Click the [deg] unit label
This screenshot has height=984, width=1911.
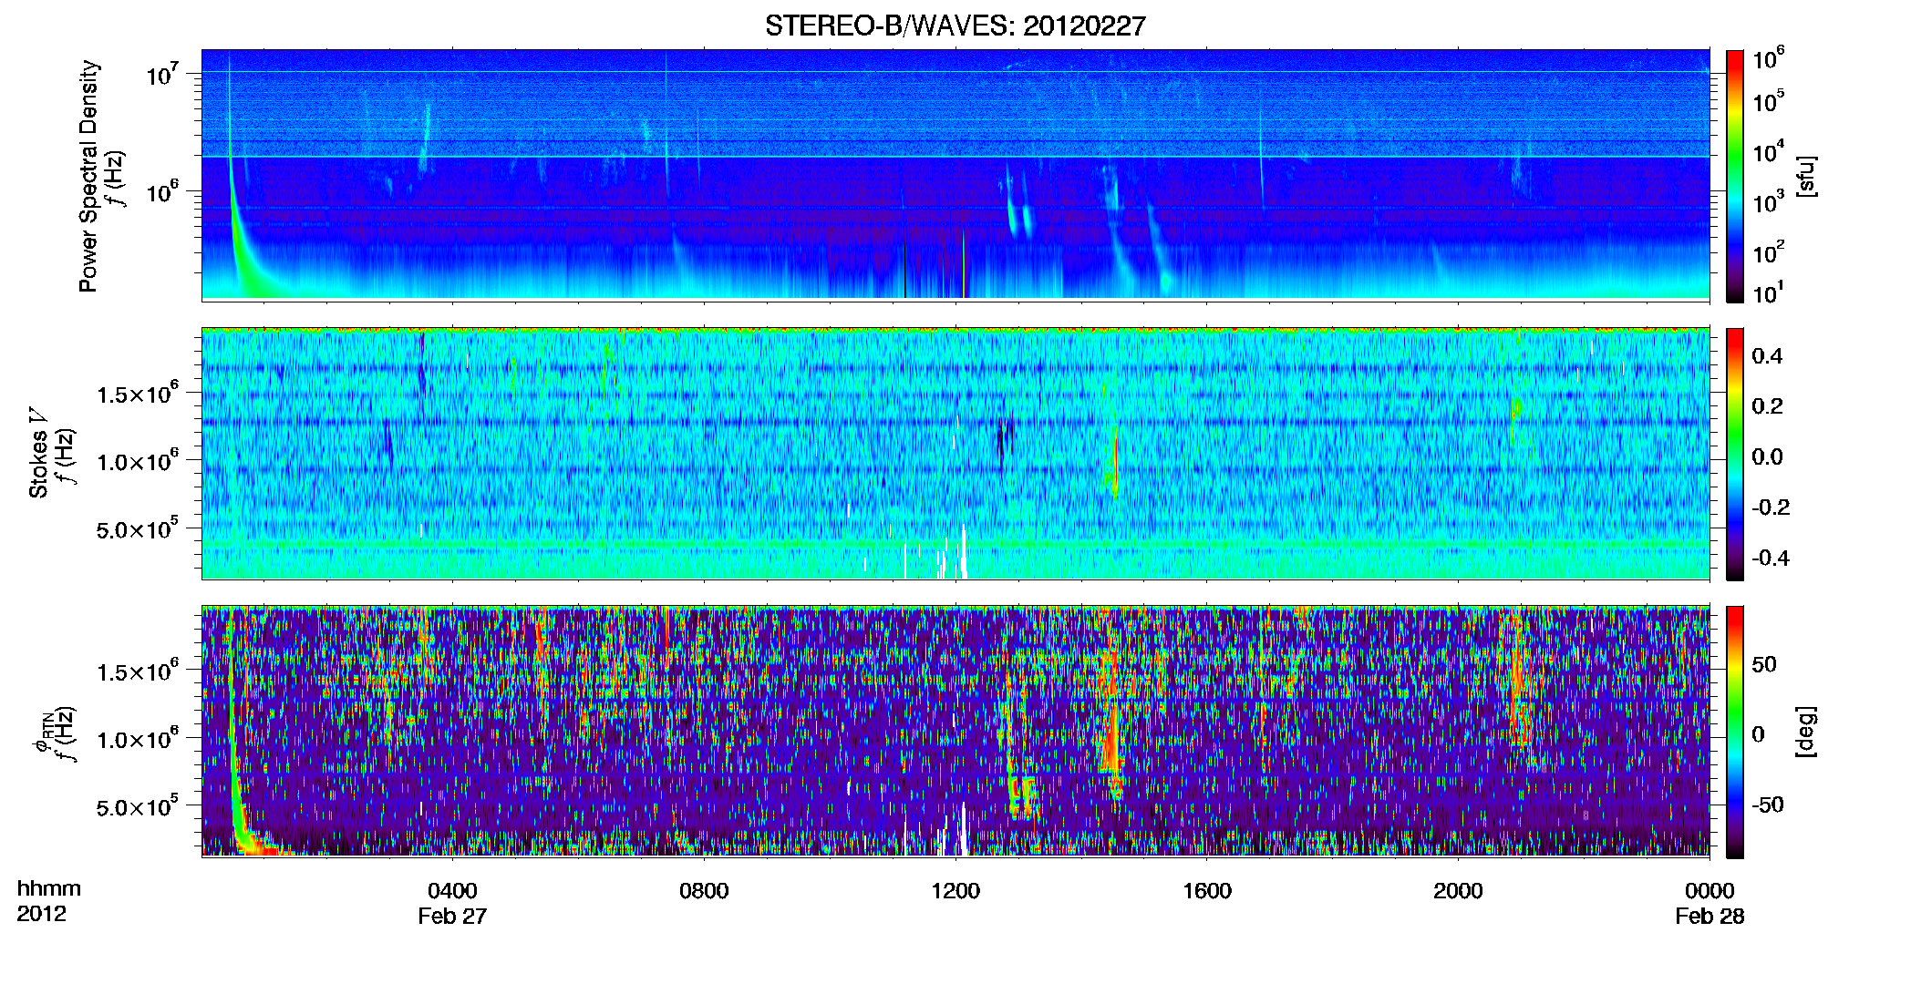coord(1806,732)
